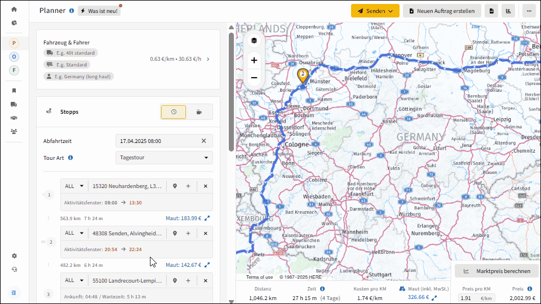This screenshot has width=541, height=304.
Task: Grab the stop 2 reorder handle
Action: [x=43, y=242]
